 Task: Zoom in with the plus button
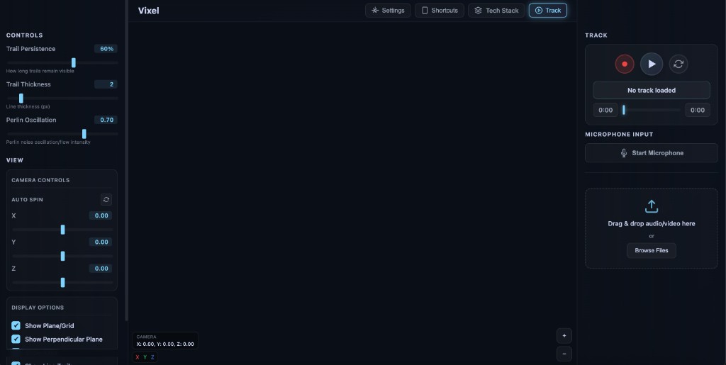point(564,336)
